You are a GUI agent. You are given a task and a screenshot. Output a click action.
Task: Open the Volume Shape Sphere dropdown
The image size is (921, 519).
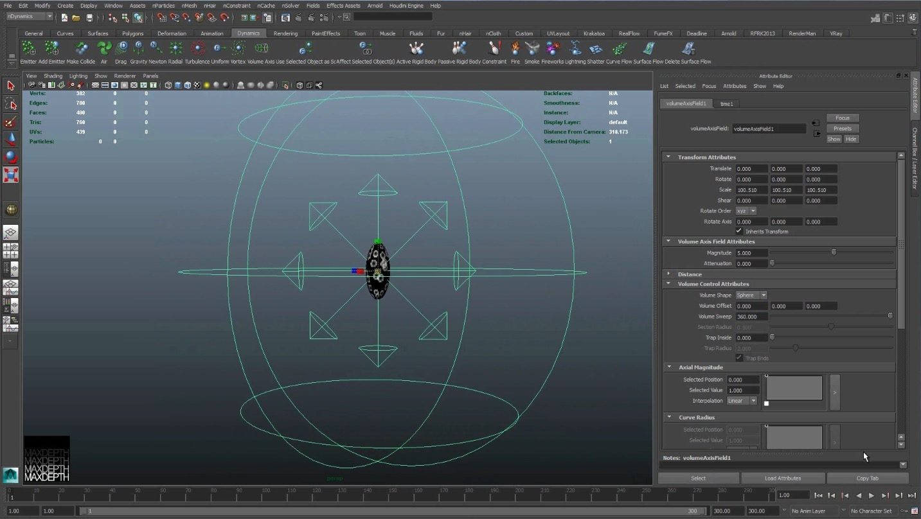(x=751, y=295)
